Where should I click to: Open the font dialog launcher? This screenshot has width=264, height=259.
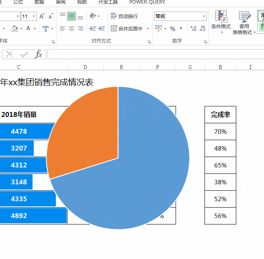click(53, 42)
